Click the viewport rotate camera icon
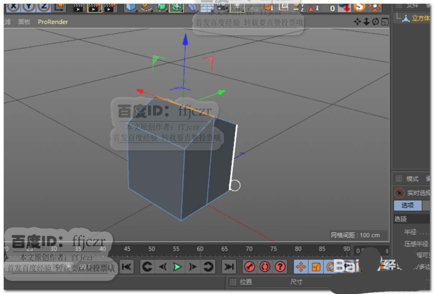 (375, 22)
